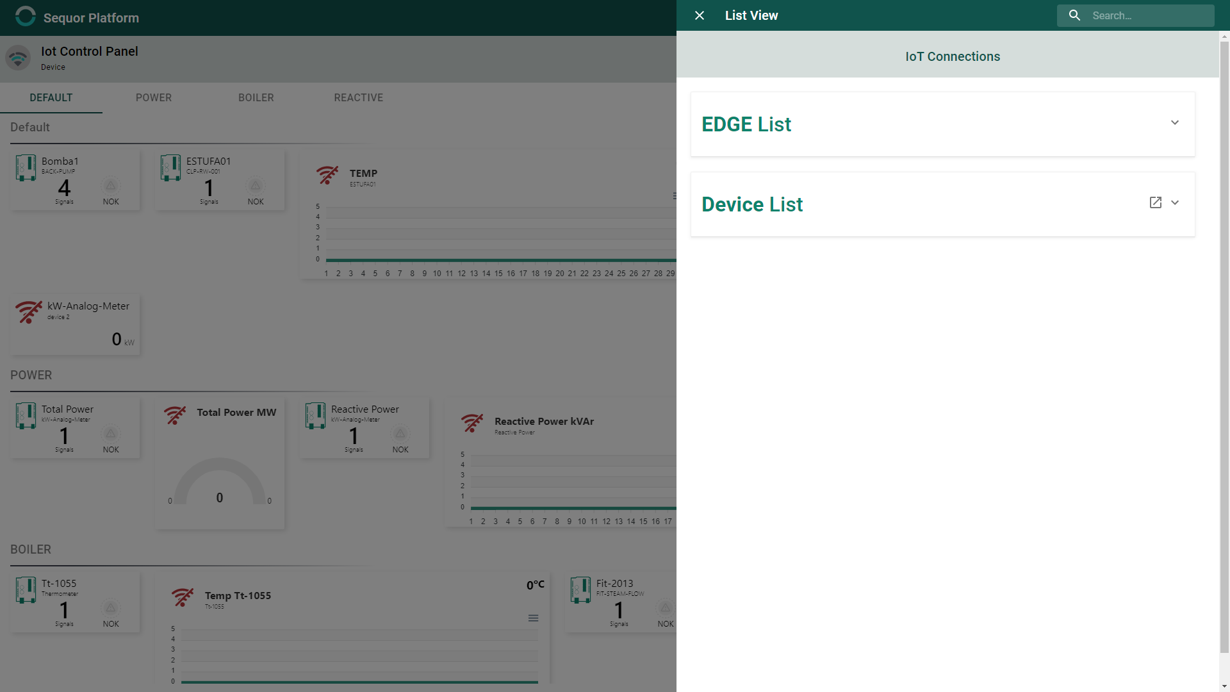The width and height of the screenshot is (1230, 692).
Task: Click the TEMP chart disconnected icon
Action: pos(327,175)
